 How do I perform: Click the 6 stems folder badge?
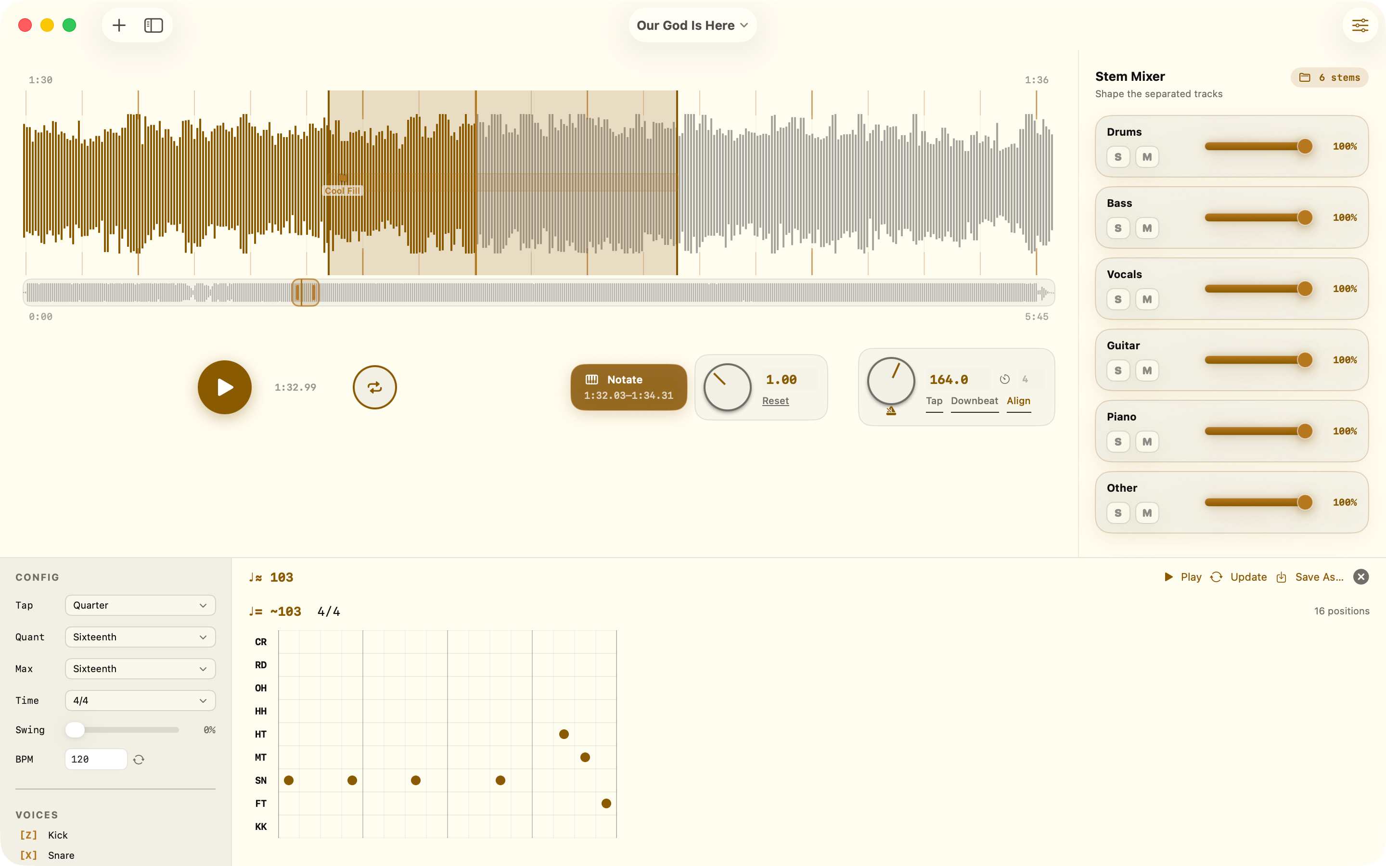(1329, 77)
